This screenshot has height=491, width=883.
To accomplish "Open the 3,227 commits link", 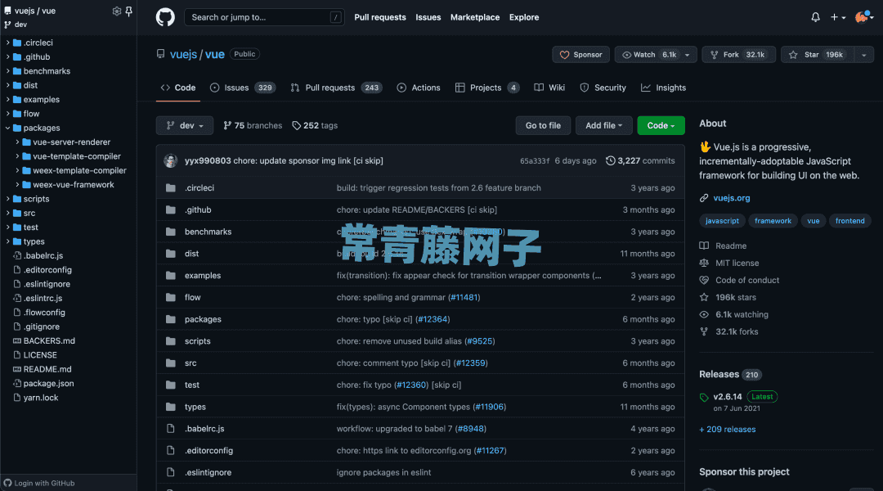I will [640, 160].
